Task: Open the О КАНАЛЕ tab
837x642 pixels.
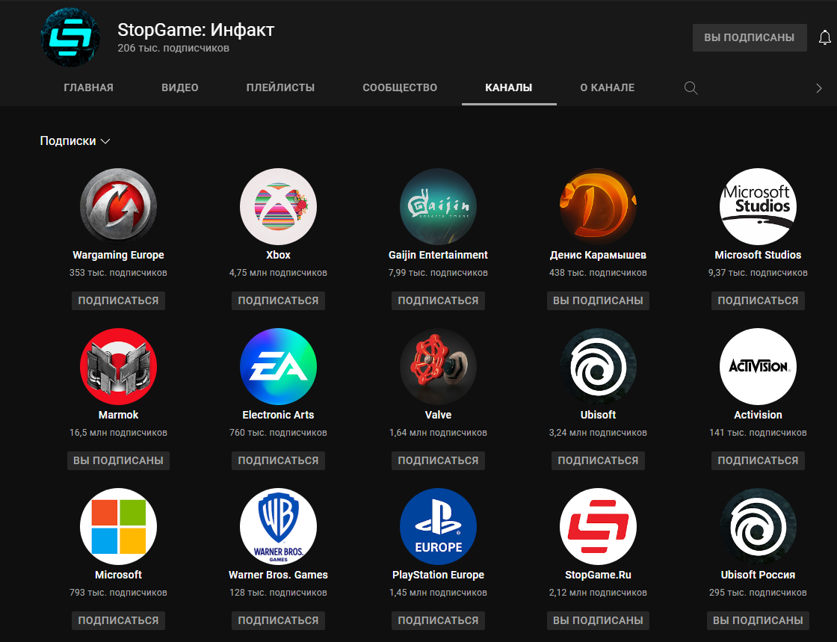Action: [x=608, y=87]
